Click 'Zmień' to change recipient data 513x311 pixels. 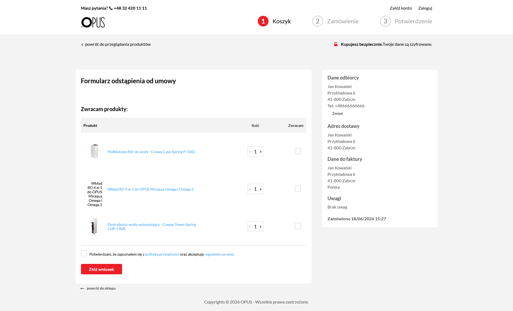pos(337,113)
